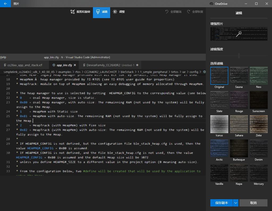Click the cancel button
Screen dimensions: 272x211
click(253, 203)
